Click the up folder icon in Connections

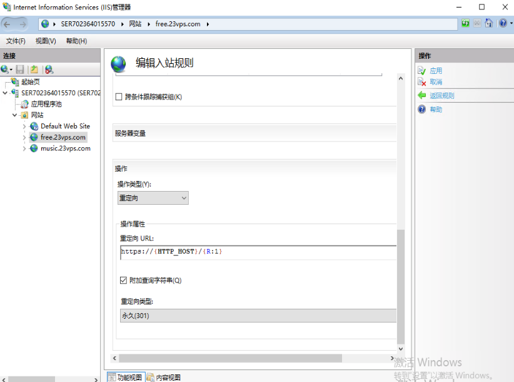(x=34, y=70)
